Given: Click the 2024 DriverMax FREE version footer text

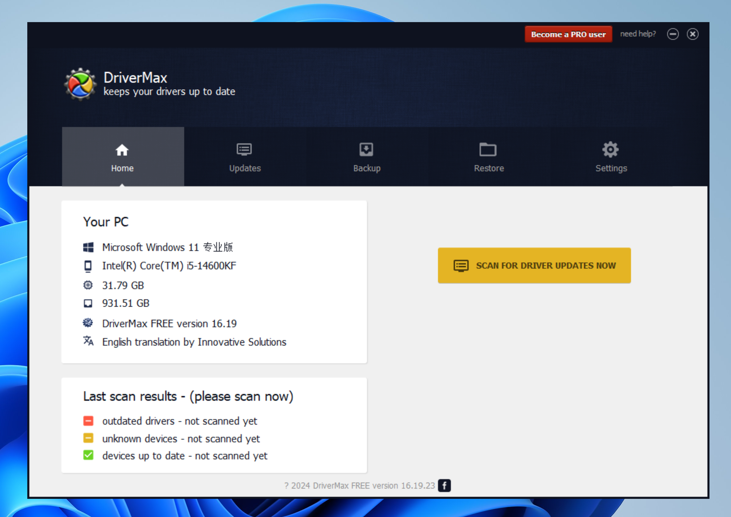Looking at the screenshot, I should pos(360,486).
